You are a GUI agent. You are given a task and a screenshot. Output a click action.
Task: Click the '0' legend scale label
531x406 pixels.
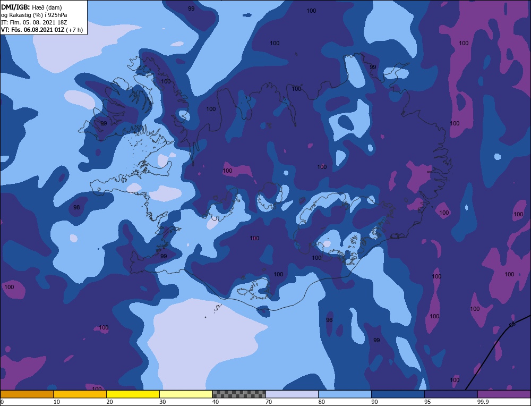pos(2,402)
